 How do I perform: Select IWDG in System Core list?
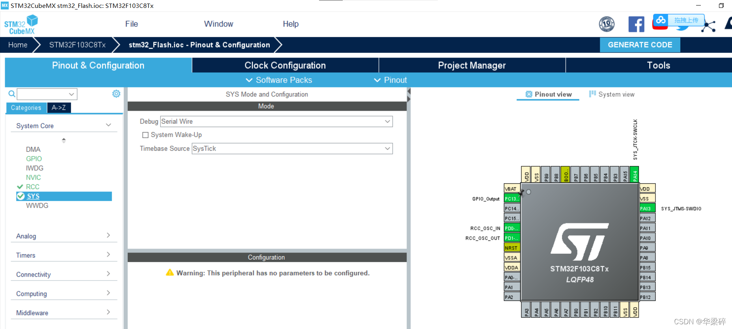tap(35, 168)
